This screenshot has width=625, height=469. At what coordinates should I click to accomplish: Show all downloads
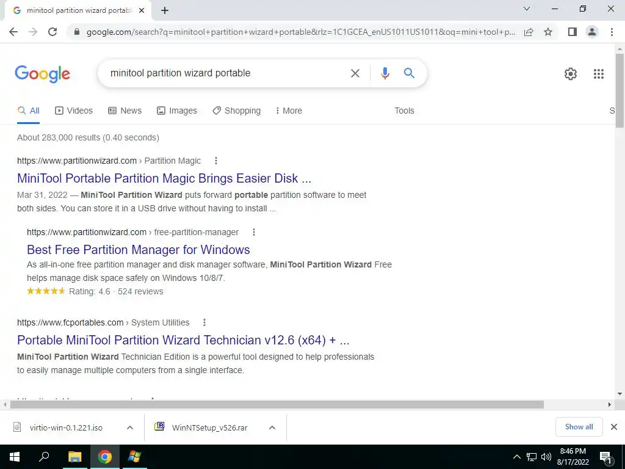tap(579, 427)
